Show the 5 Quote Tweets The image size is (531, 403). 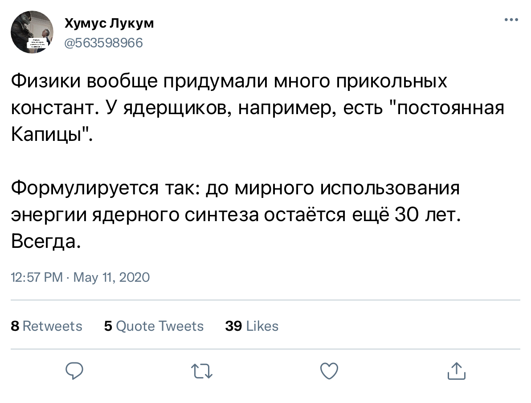point(154,326)
